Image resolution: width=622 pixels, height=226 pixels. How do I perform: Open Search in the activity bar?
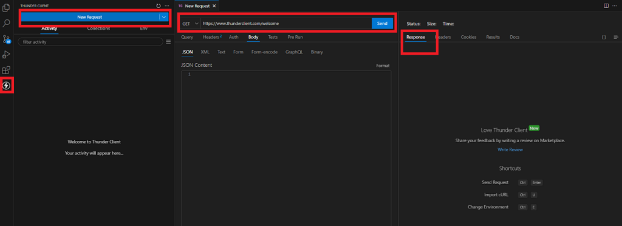(6, 24)
